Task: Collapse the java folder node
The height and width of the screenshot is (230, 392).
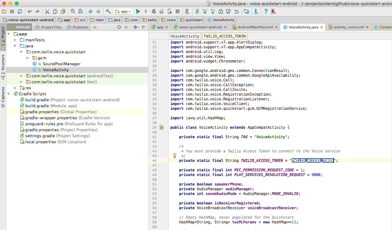Action: pyautogui.click(x=15, y=46)
